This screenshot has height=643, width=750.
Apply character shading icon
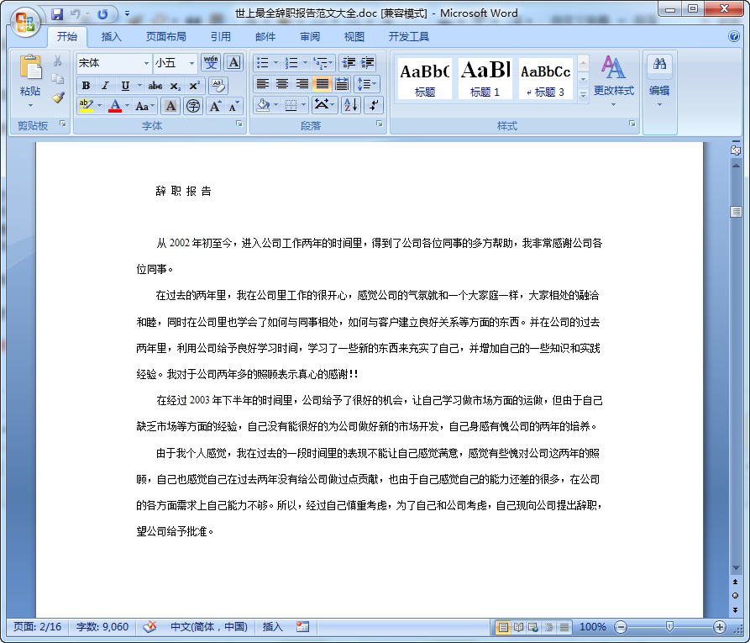tap(170, 106)
